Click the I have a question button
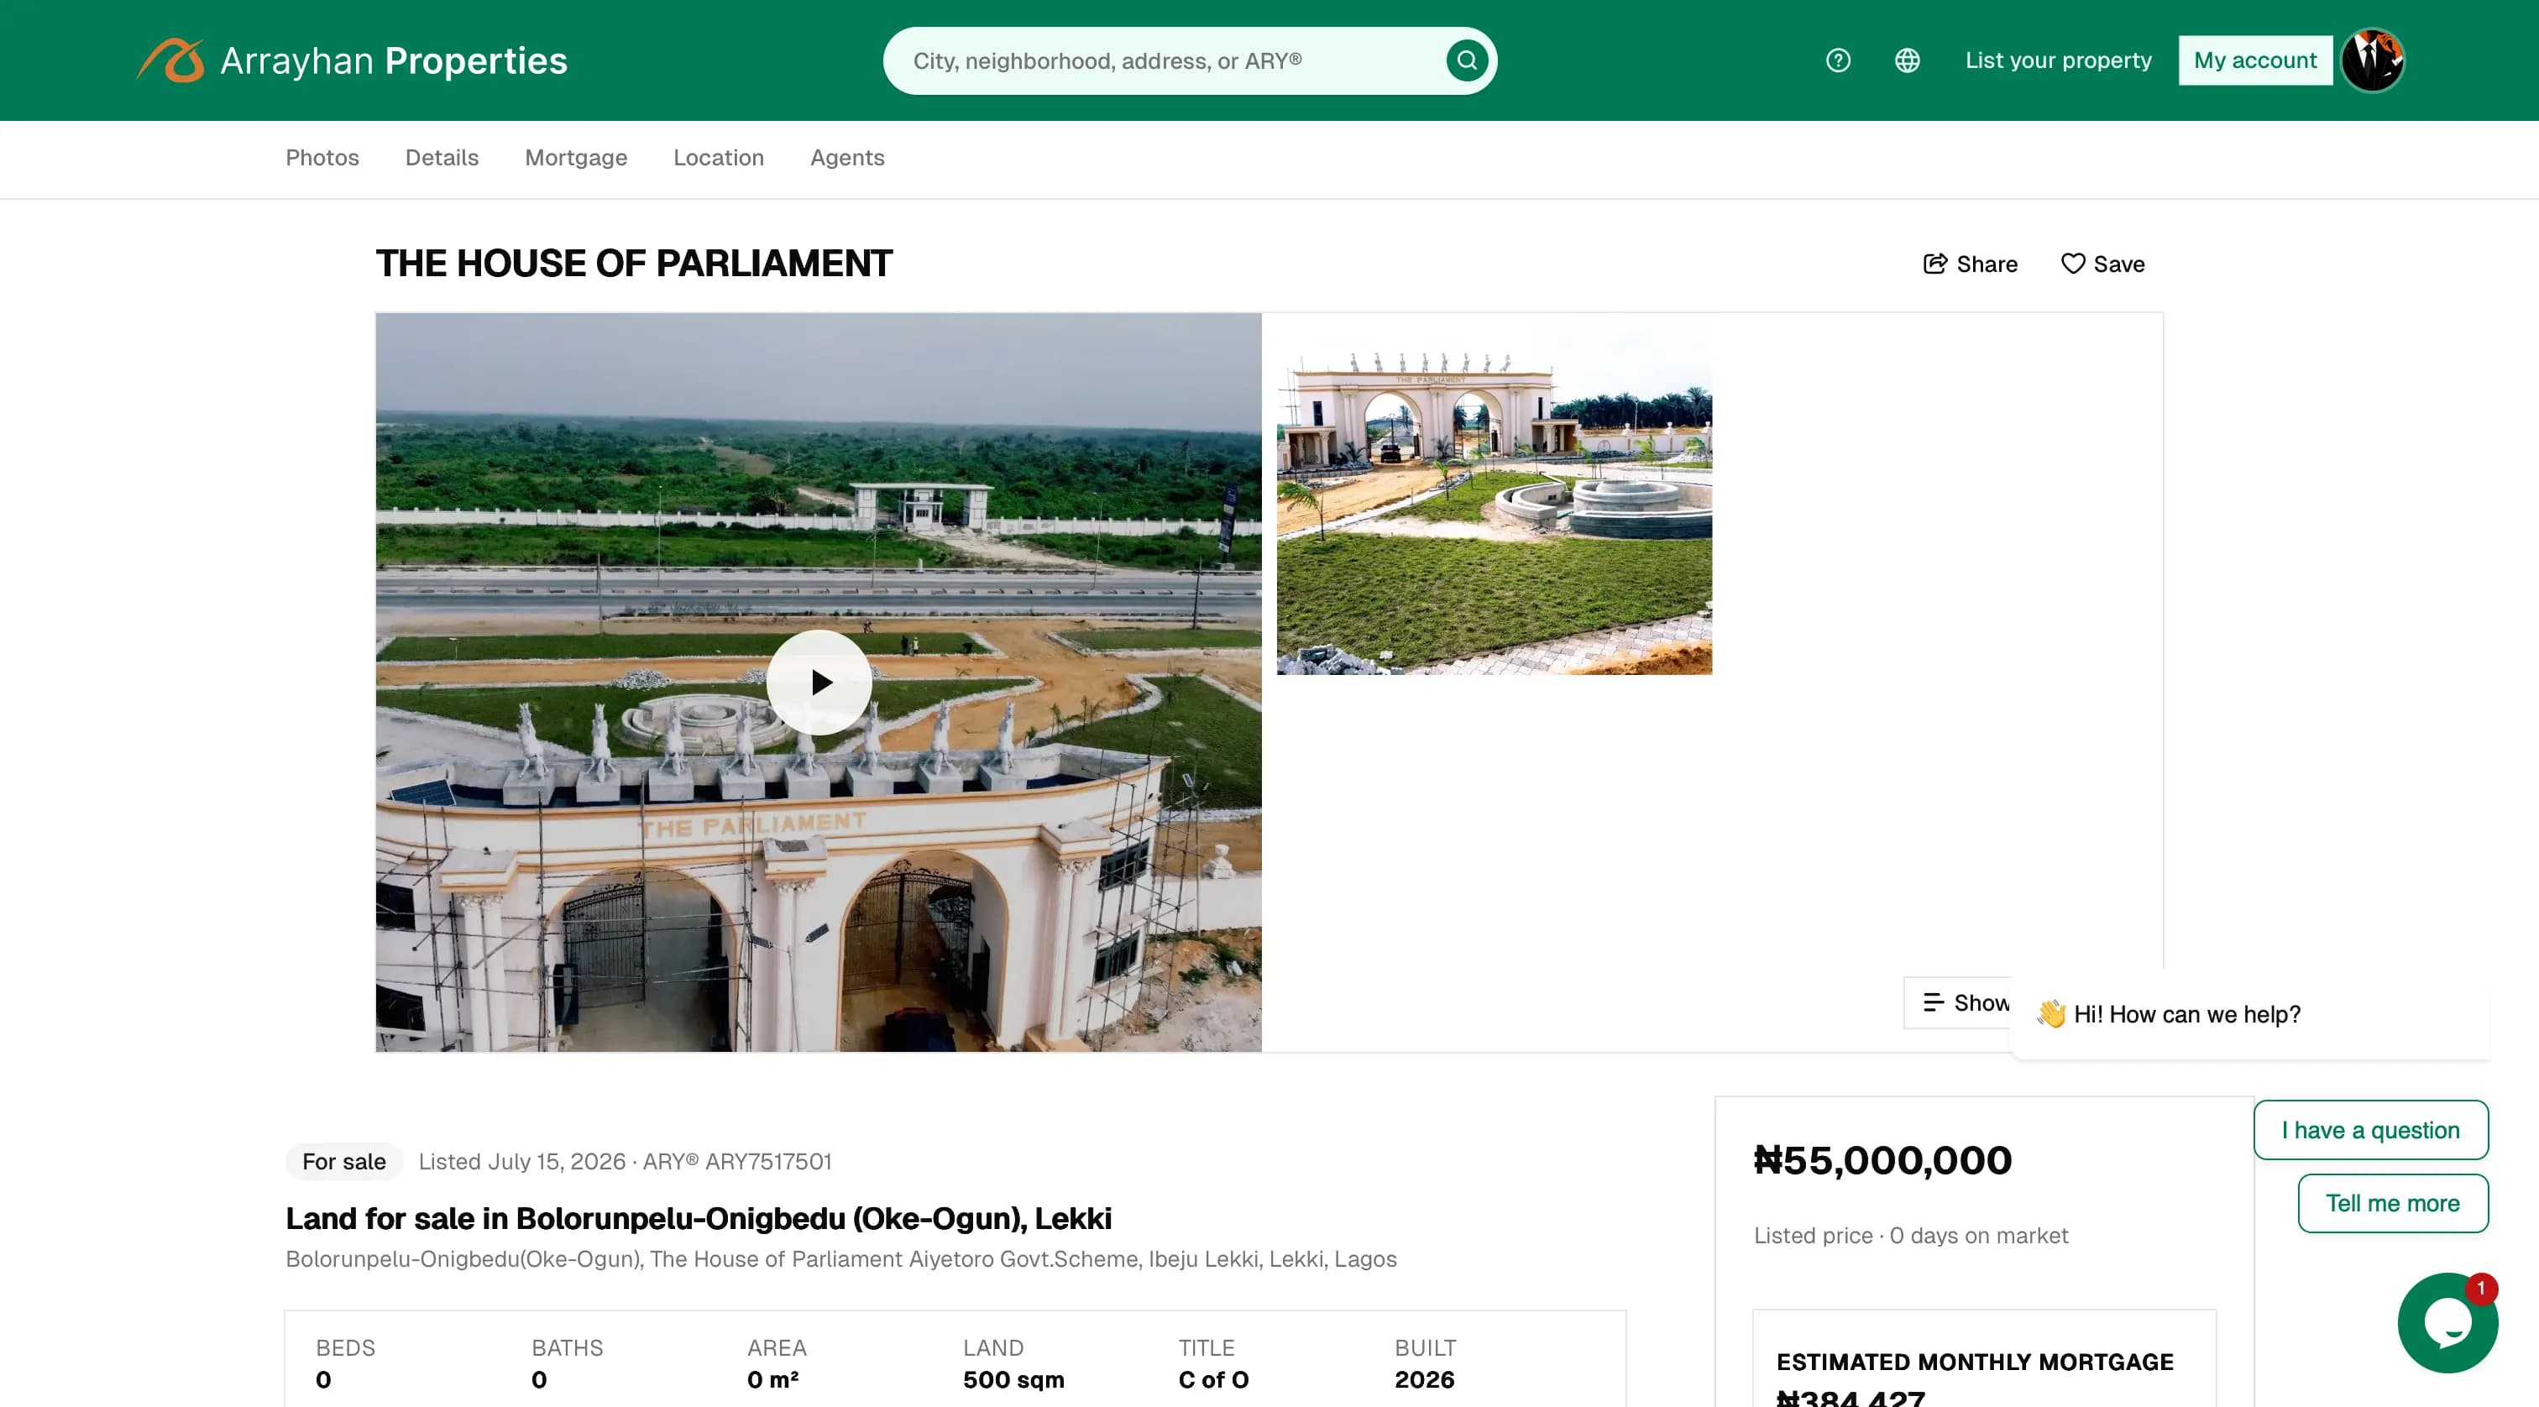 (2370, 1130)
